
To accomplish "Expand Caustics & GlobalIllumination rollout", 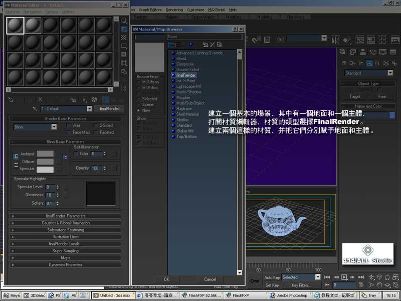I will (x=66, y=223).
